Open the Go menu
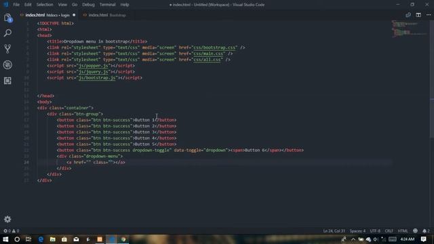Viewport: 434px width, 244px height. 75,5
